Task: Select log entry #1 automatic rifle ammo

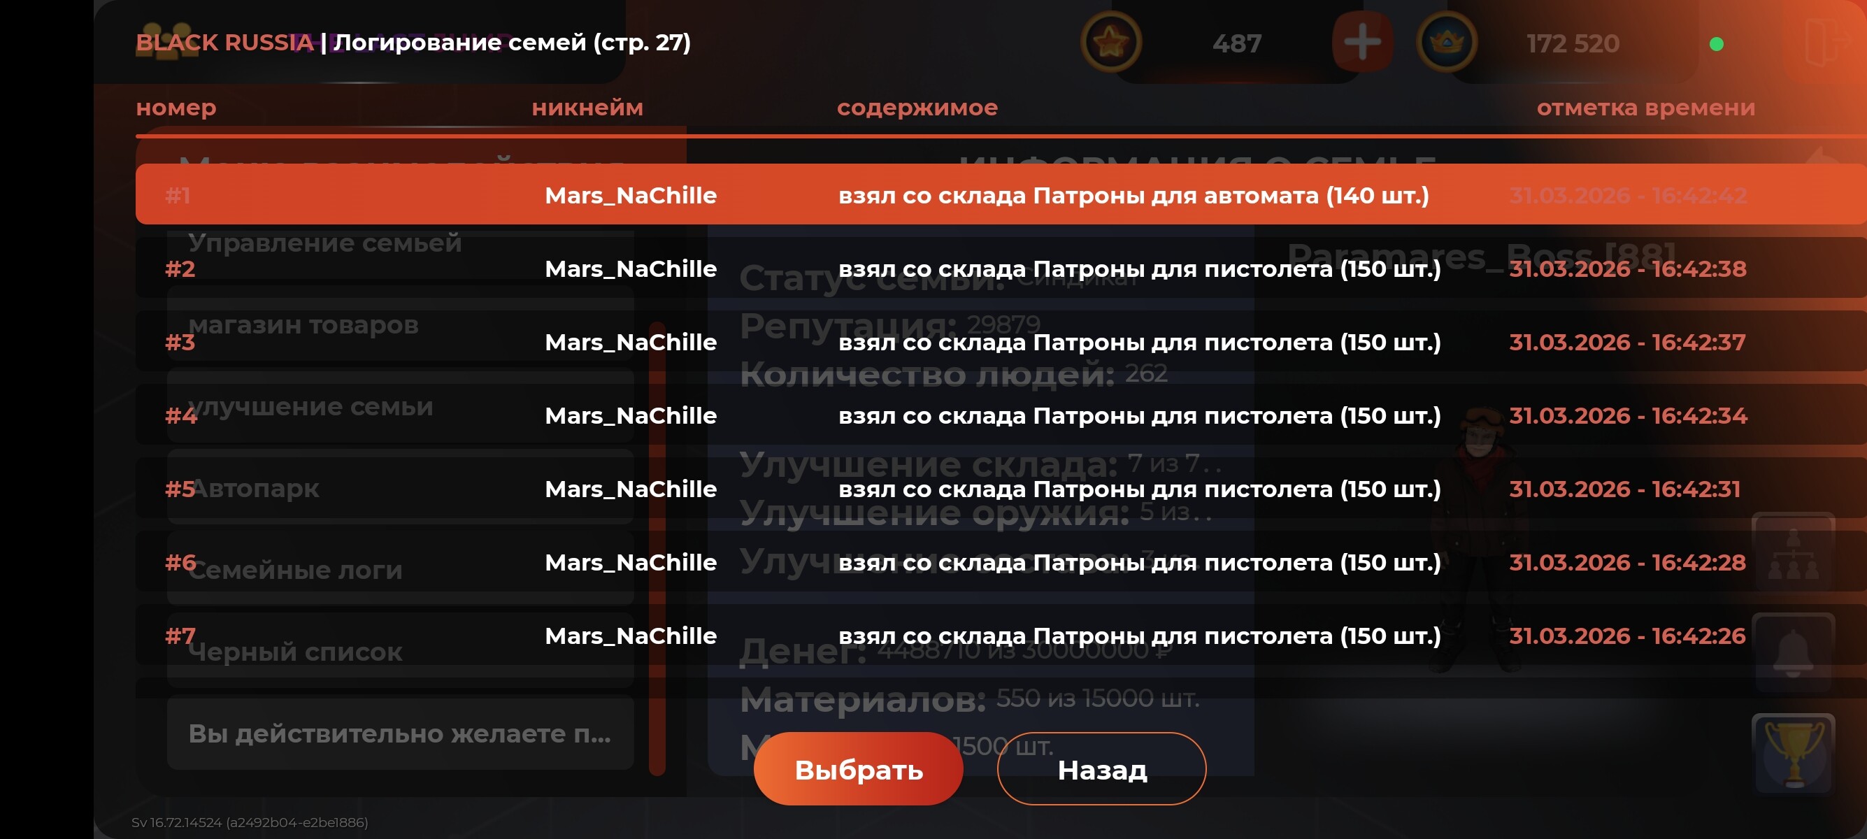Action: (1001, 194)
